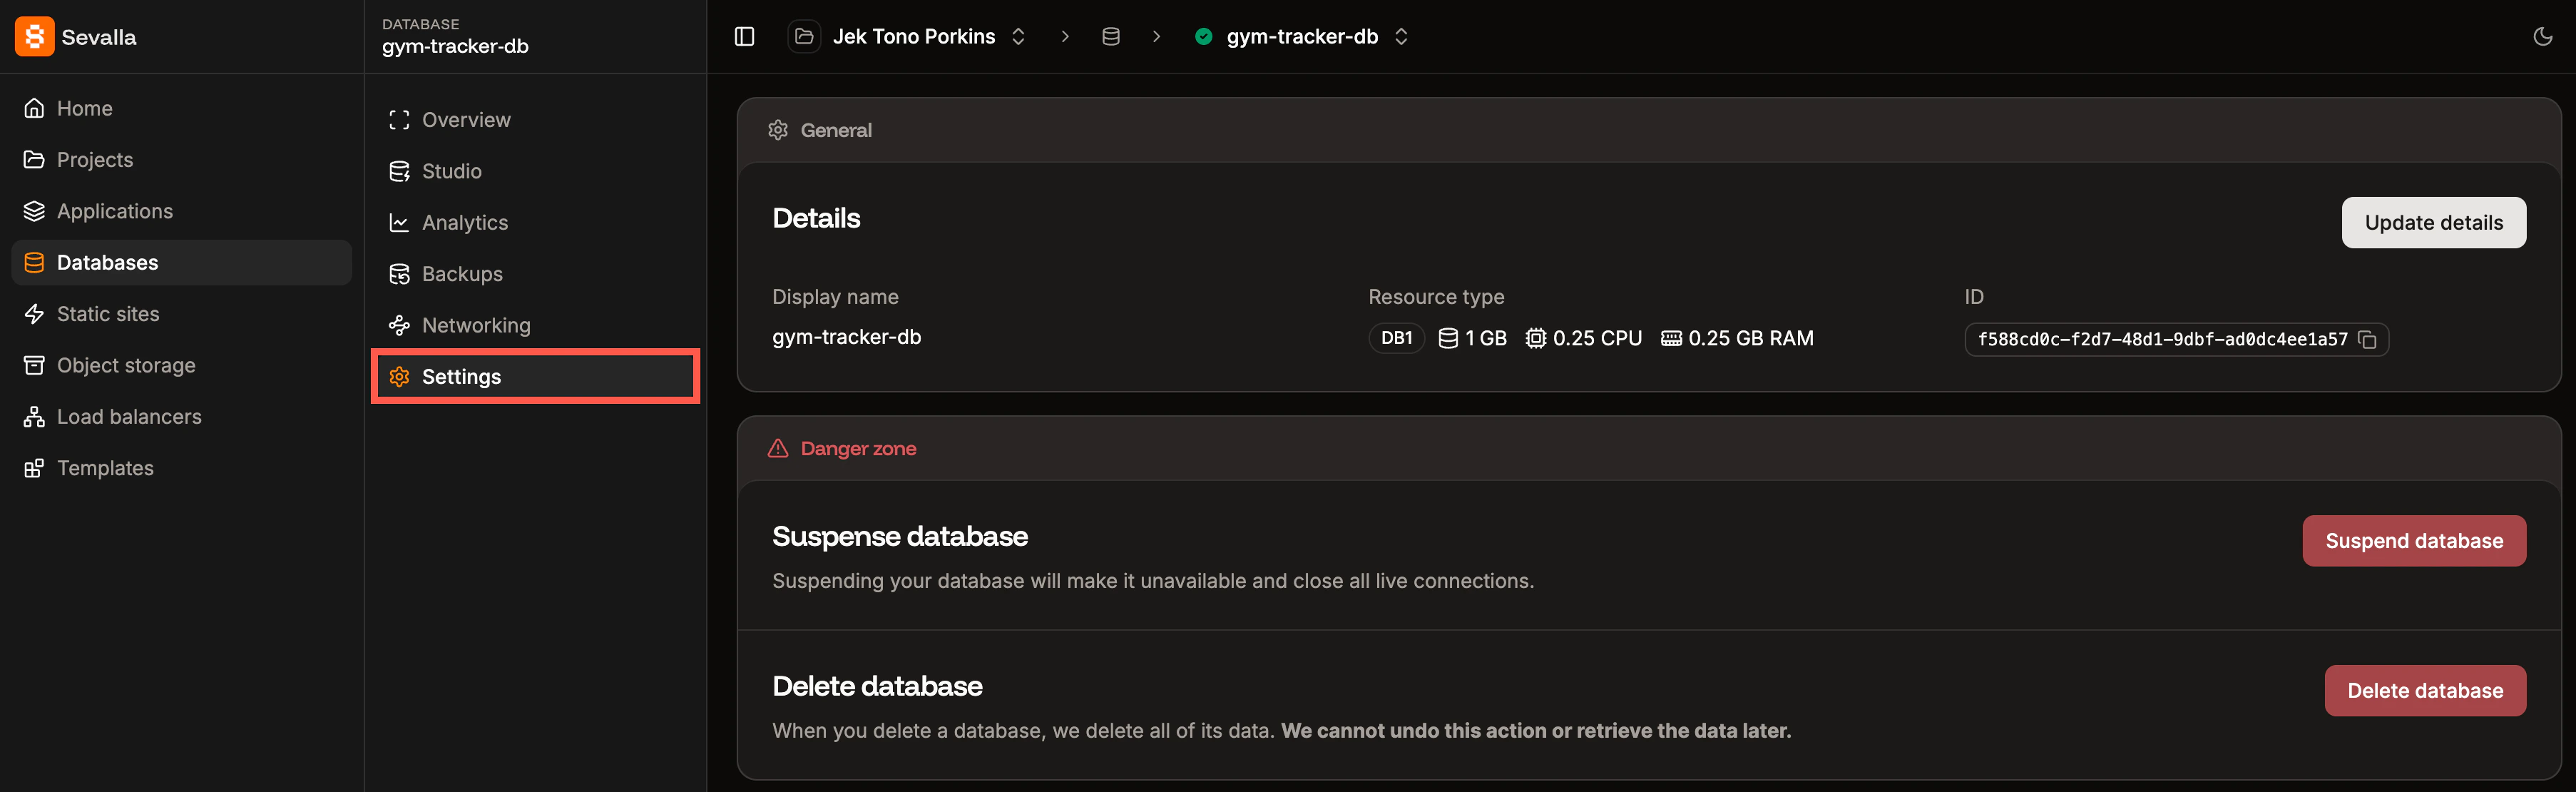Screen dimensions: 2576x792
Task: Click the database ID text field
Action: [x=2176, y=340]
